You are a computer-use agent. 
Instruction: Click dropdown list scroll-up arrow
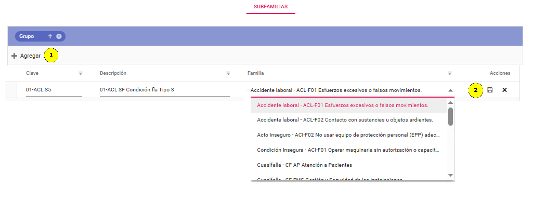point(450,102)
